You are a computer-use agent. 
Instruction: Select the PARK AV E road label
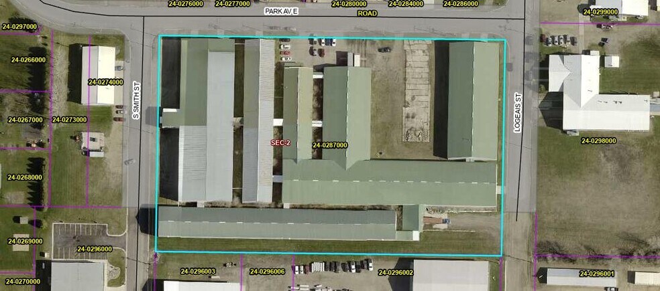tap(282, 11)
